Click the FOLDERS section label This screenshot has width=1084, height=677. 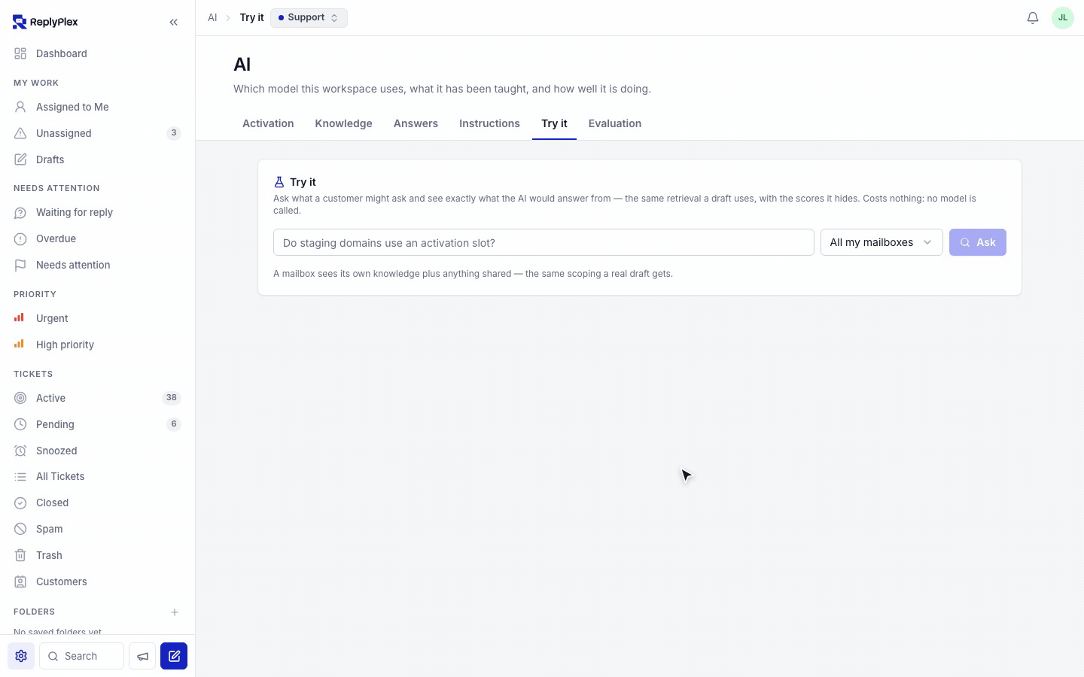(34, 612)
